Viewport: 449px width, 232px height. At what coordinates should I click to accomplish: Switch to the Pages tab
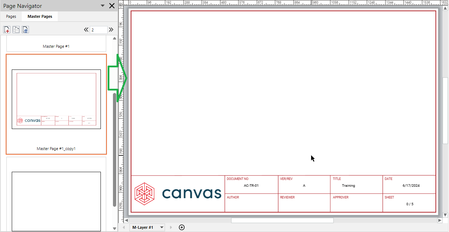(11, 16)
